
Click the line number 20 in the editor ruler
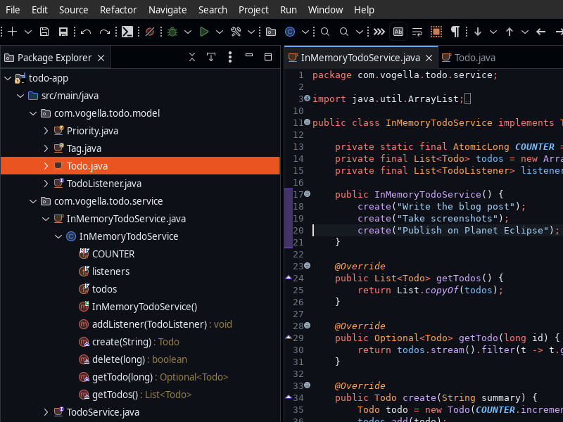298,231
